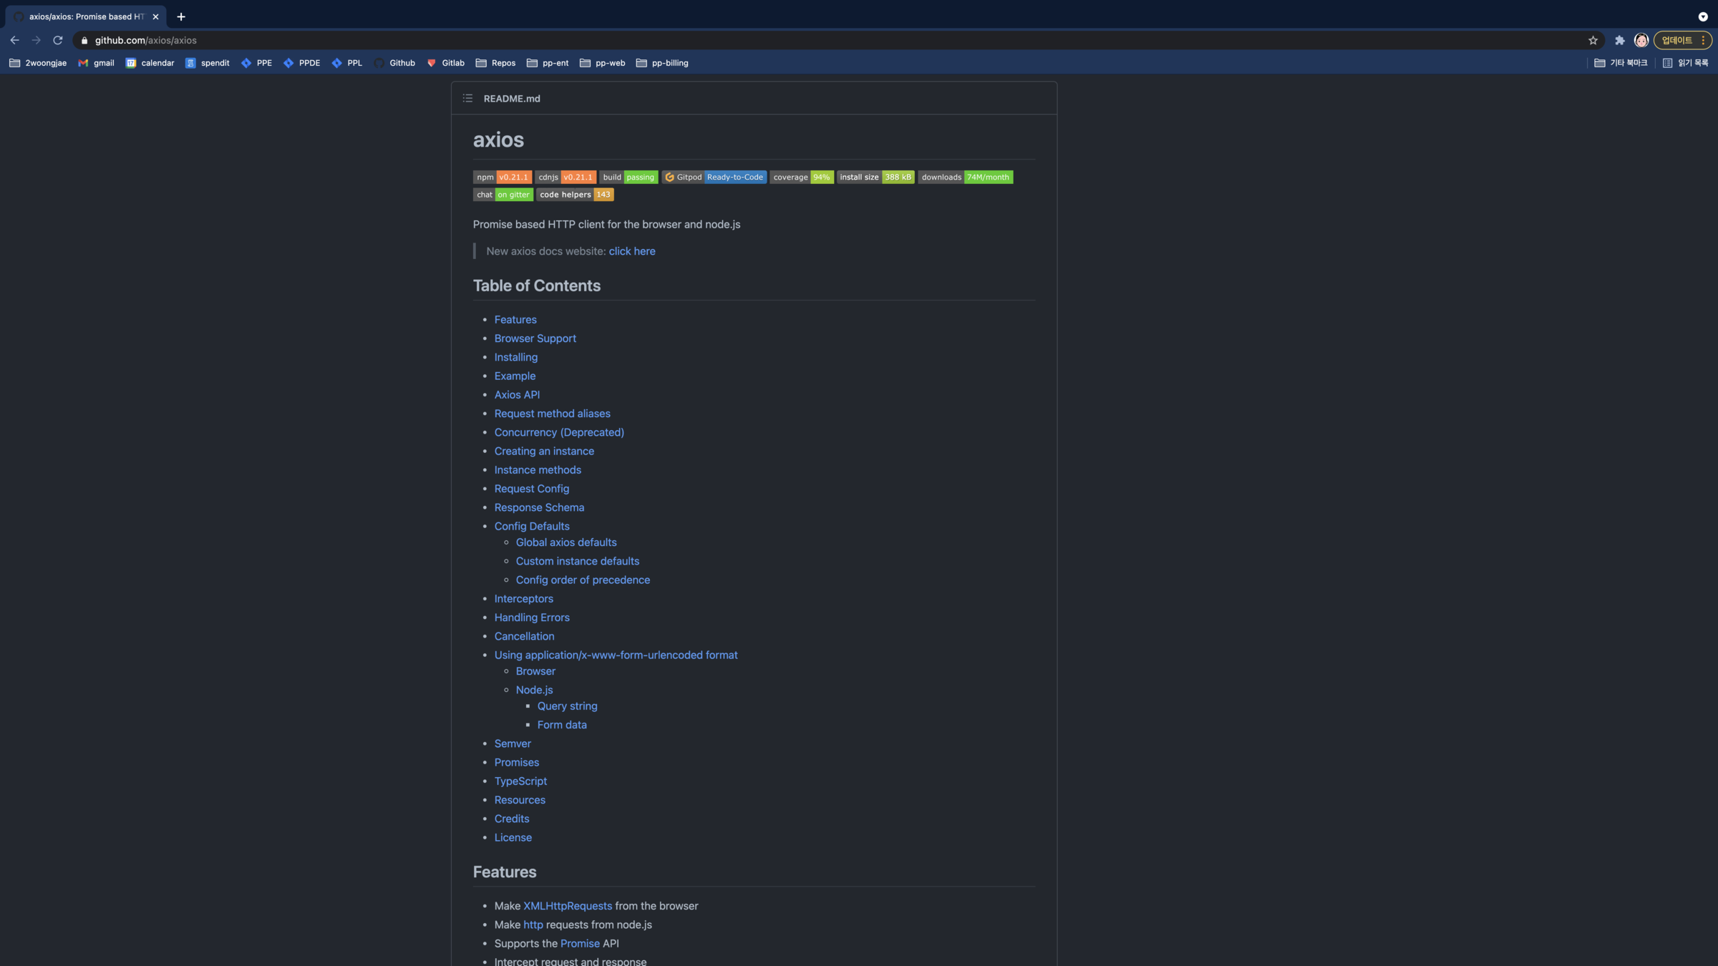Follow the 'click here' docs link
The height and width of the screenshot is (966, 1718).
[631, 251]
